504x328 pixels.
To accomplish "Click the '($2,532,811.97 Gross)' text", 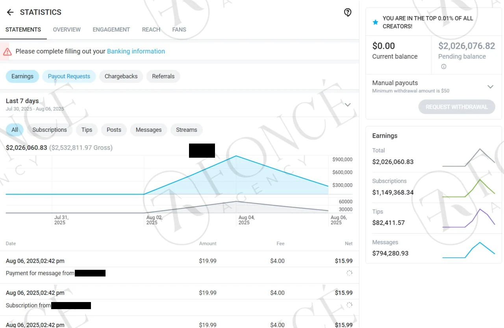I will 81,147.
